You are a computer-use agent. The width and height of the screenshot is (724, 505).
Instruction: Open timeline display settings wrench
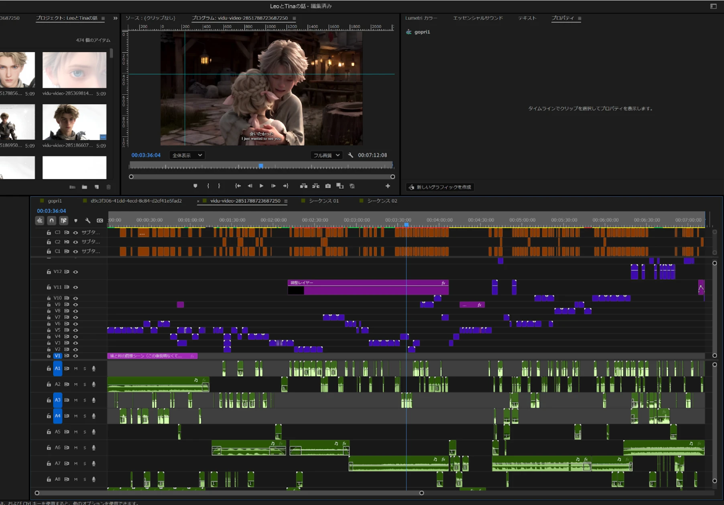coord(87,220)
